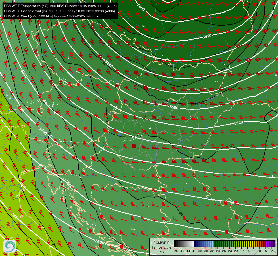Click the legend tick label -11

pos(253,251)
